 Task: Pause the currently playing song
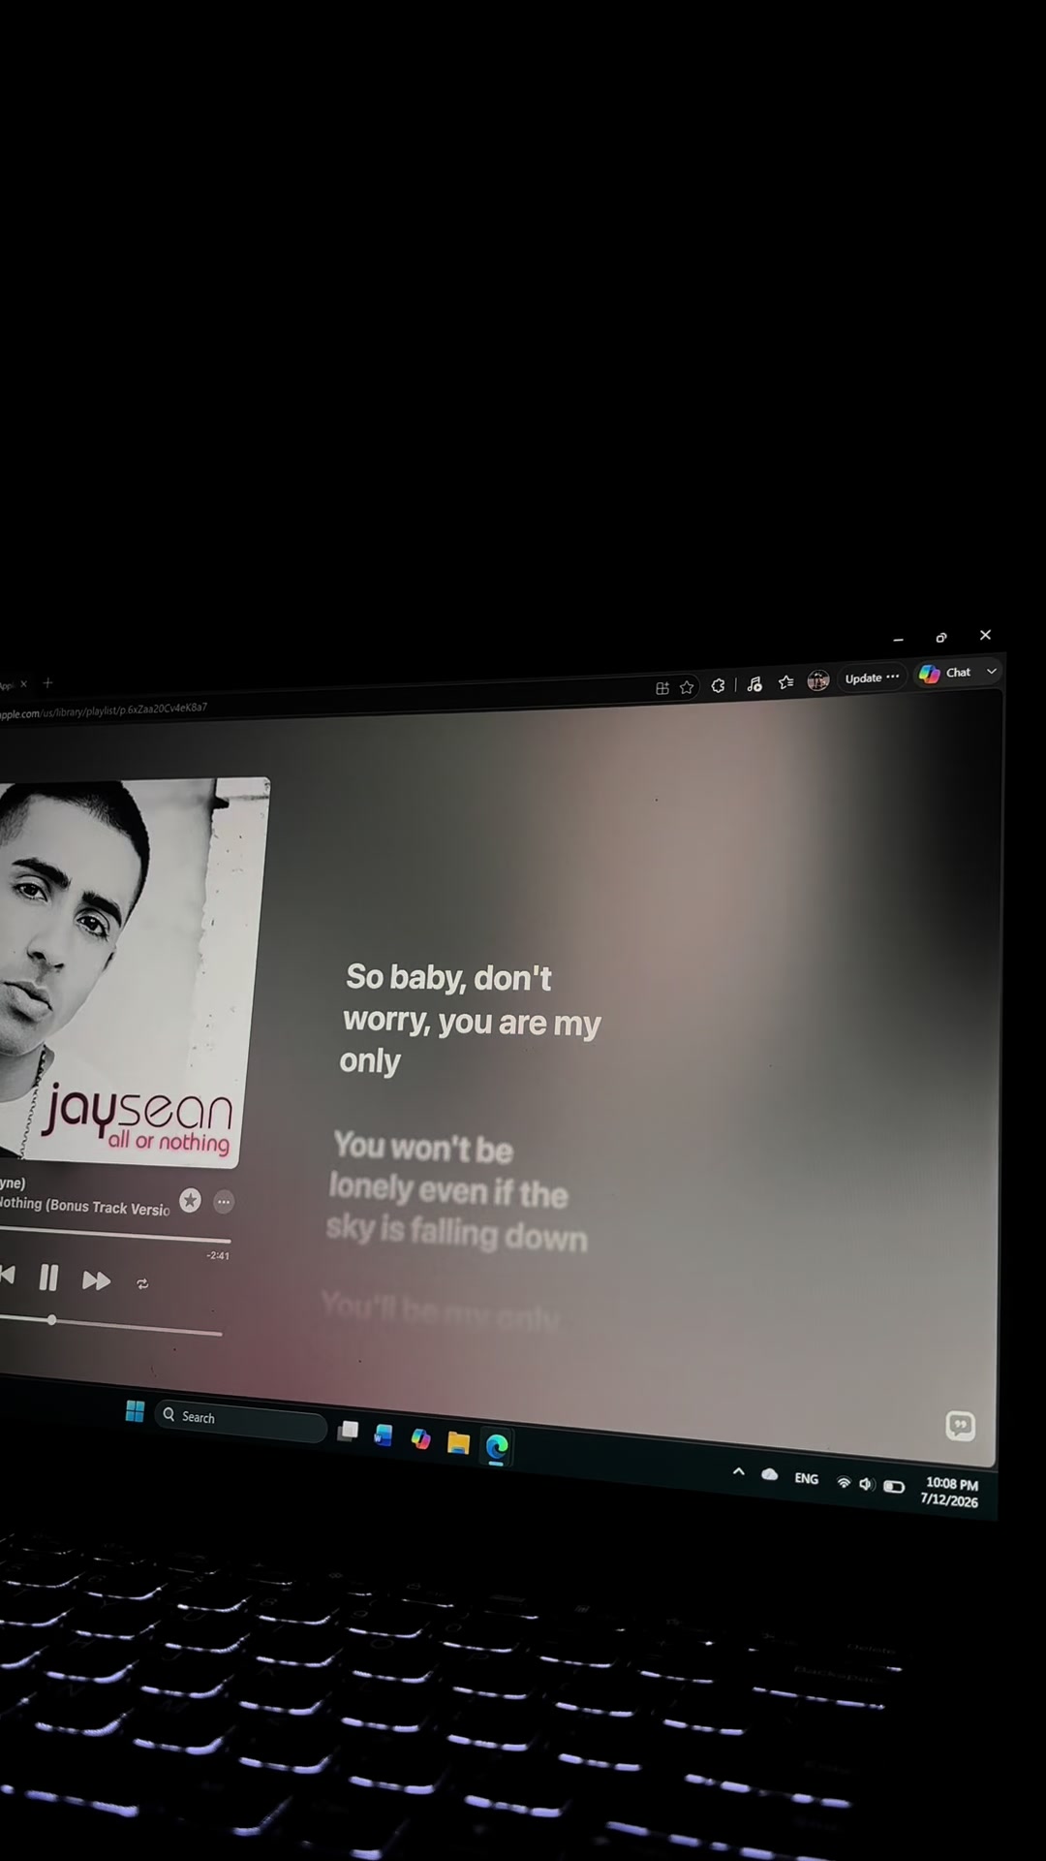(x=48, y=1278)
